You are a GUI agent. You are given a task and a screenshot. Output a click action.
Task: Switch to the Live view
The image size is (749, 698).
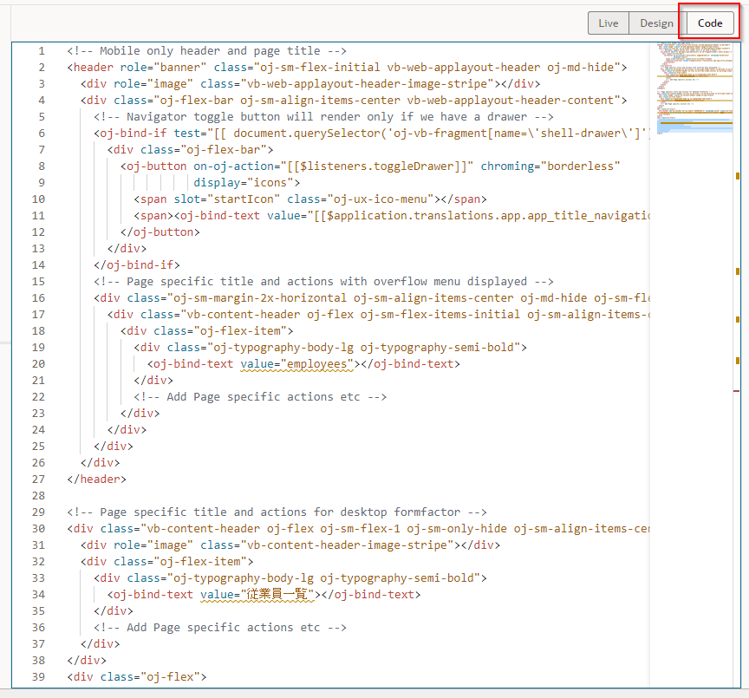pos(609,23)
